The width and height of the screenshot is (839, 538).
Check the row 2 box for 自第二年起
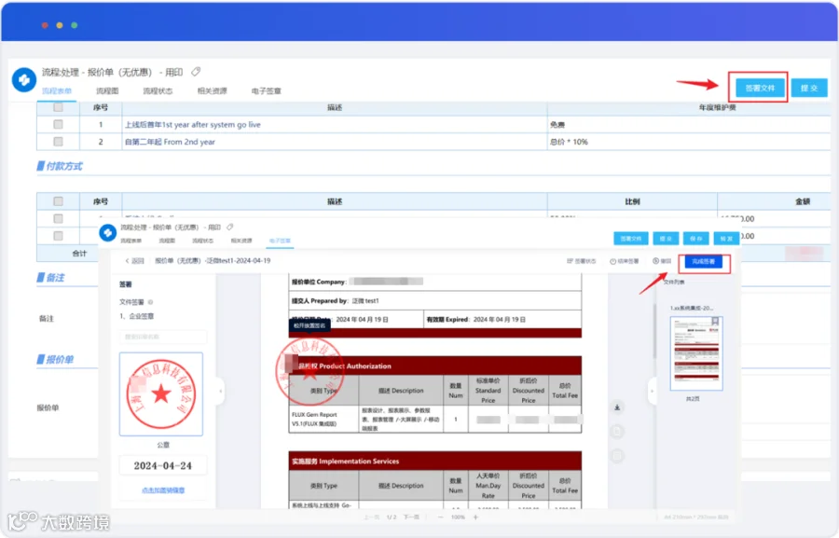click(x=59, y=142)
